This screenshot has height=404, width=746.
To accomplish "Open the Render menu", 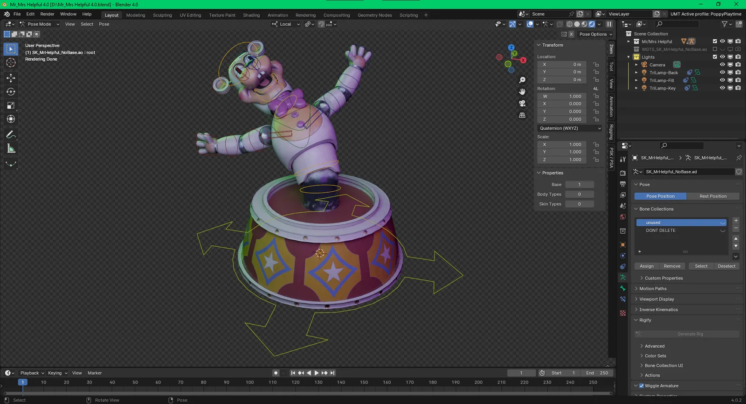I will (x=47, y=14).
